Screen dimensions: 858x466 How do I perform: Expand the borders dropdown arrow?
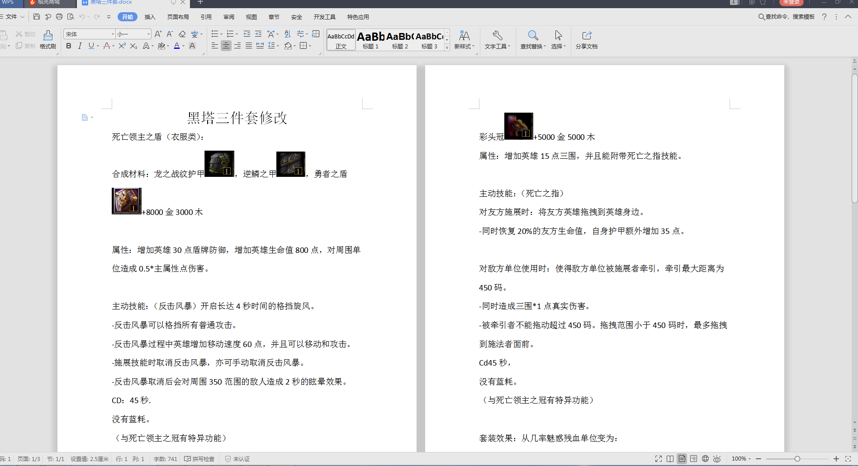coord(310,46)
